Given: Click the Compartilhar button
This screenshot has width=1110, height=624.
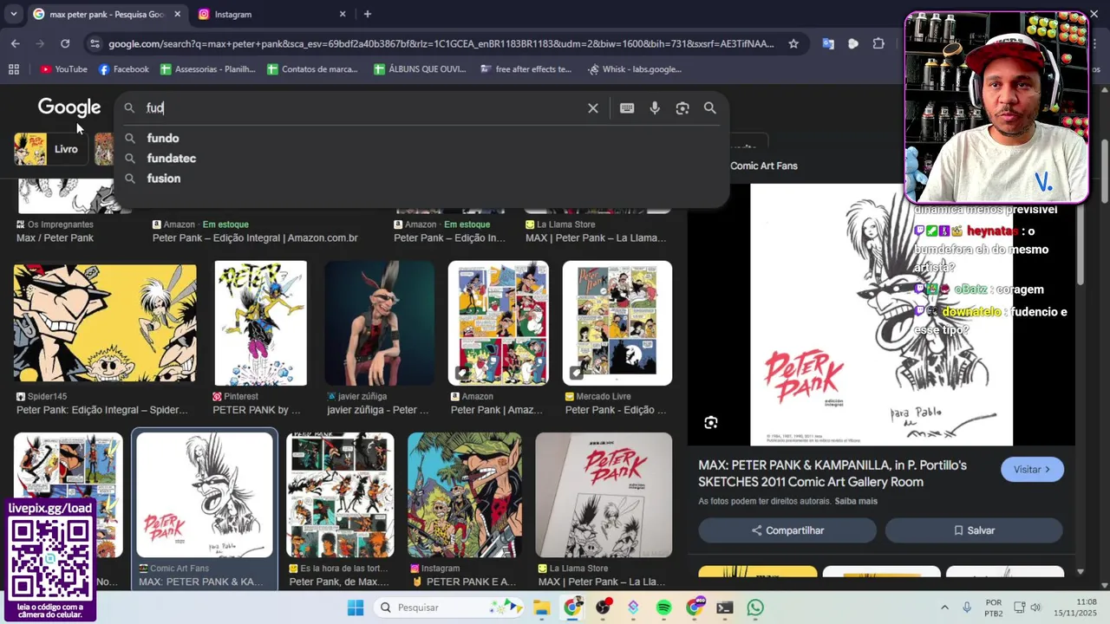Looking at the screenshot, I should click(x=787, y=530).
